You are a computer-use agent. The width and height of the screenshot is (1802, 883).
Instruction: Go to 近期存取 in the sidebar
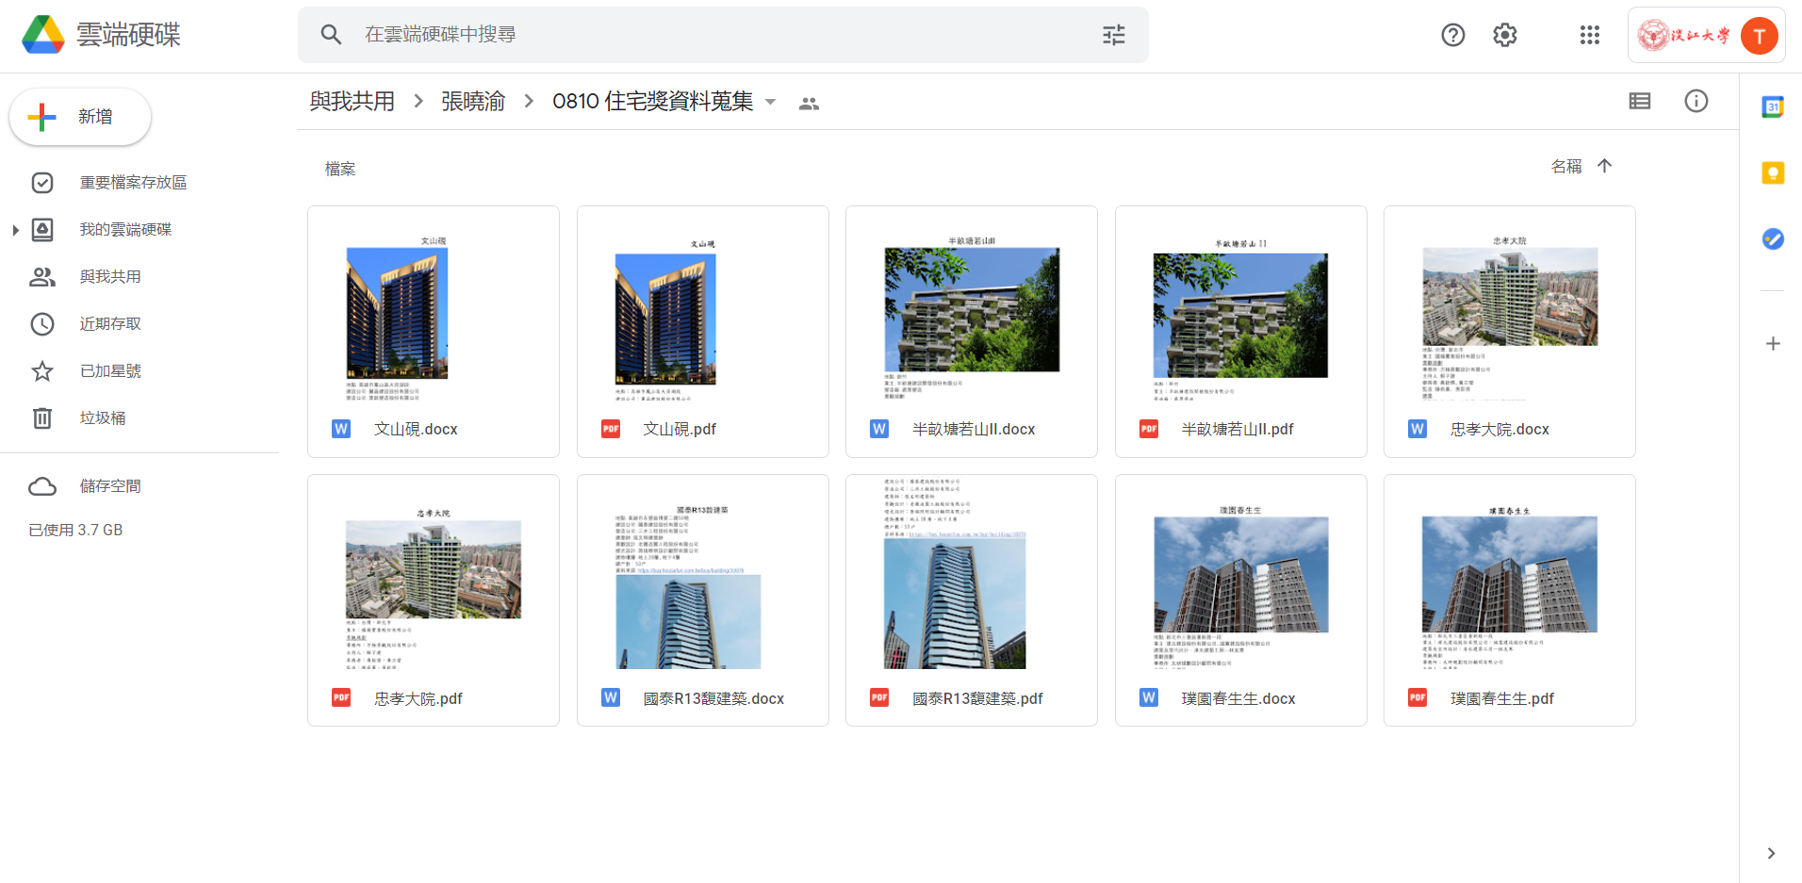110,324
